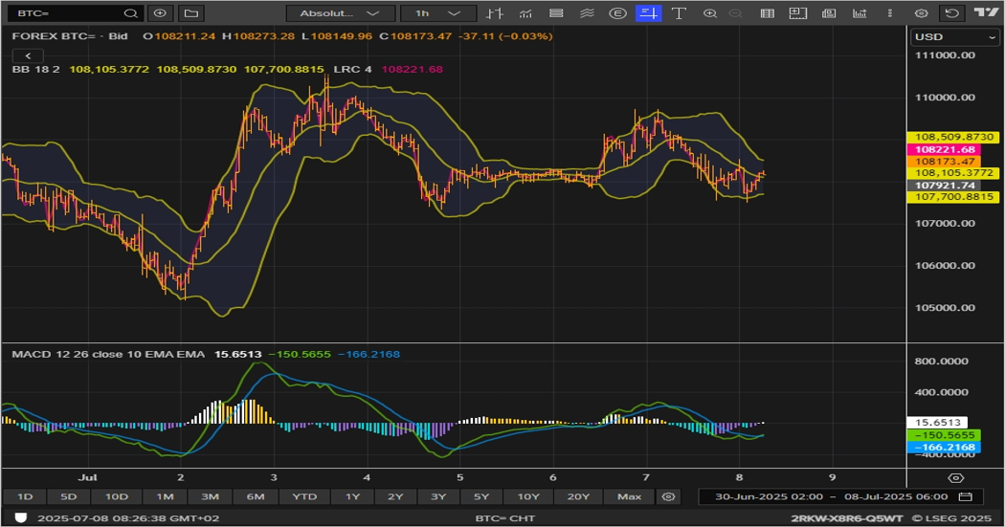Click the BB 18 2 indicator label

click(x=36, y=69)
